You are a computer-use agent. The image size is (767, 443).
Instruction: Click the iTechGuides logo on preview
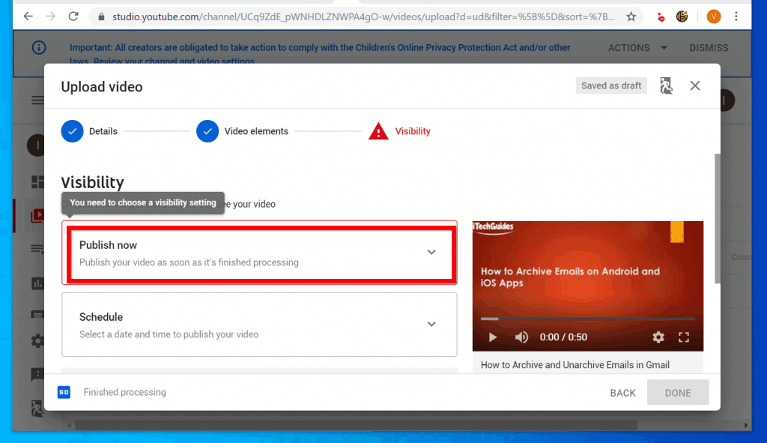pyautogui.click(x=493, y=228)
